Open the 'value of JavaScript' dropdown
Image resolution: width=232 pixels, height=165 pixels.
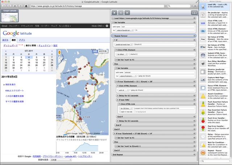click(125, 30)
